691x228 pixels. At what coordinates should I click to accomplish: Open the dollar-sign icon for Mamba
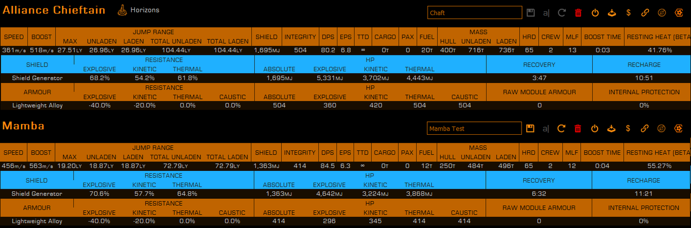pyautogui.click(x=628, y=128)
